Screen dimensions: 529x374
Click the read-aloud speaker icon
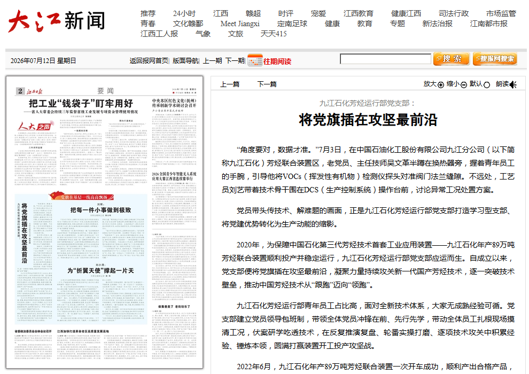click(x=513, y=84)
